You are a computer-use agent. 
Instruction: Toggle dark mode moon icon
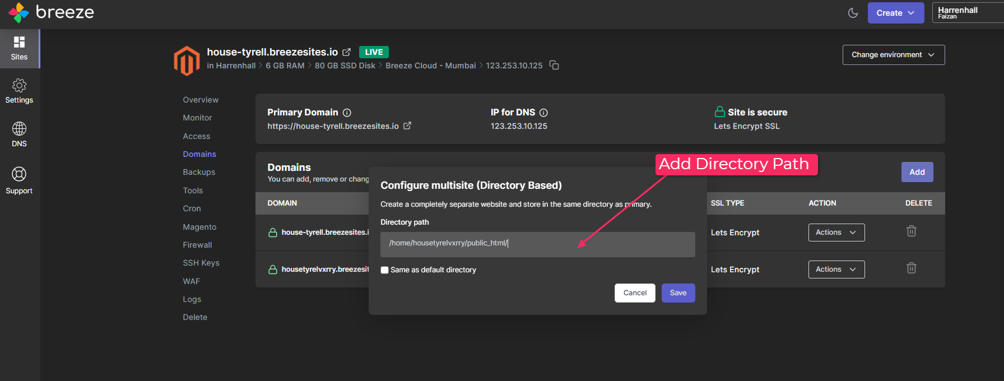coord(853,13)
